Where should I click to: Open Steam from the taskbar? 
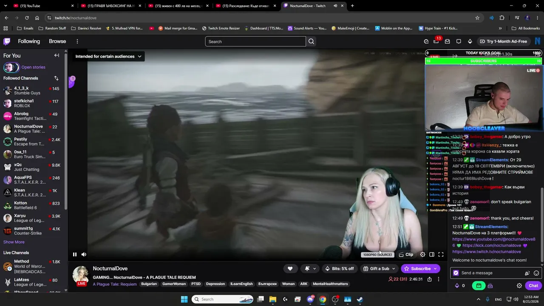[360, 299]
